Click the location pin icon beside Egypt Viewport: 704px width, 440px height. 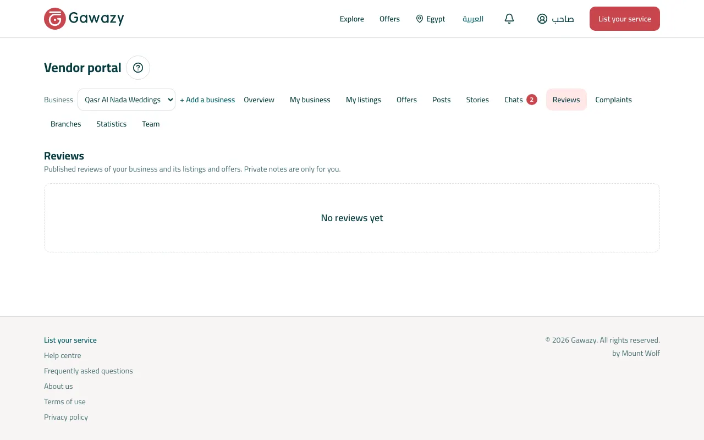pos(420,19)
